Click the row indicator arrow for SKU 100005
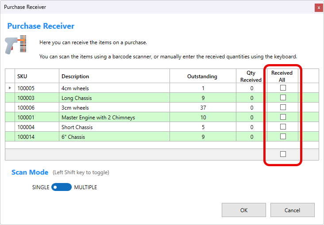This screenshot has width=324, height=225. coord(10,88)
